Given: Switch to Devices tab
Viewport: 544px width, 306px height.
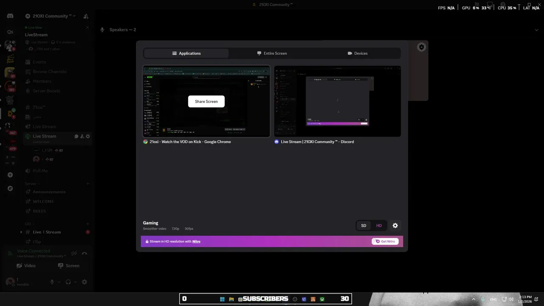Looking at the screenshot, I should [357, 53].
